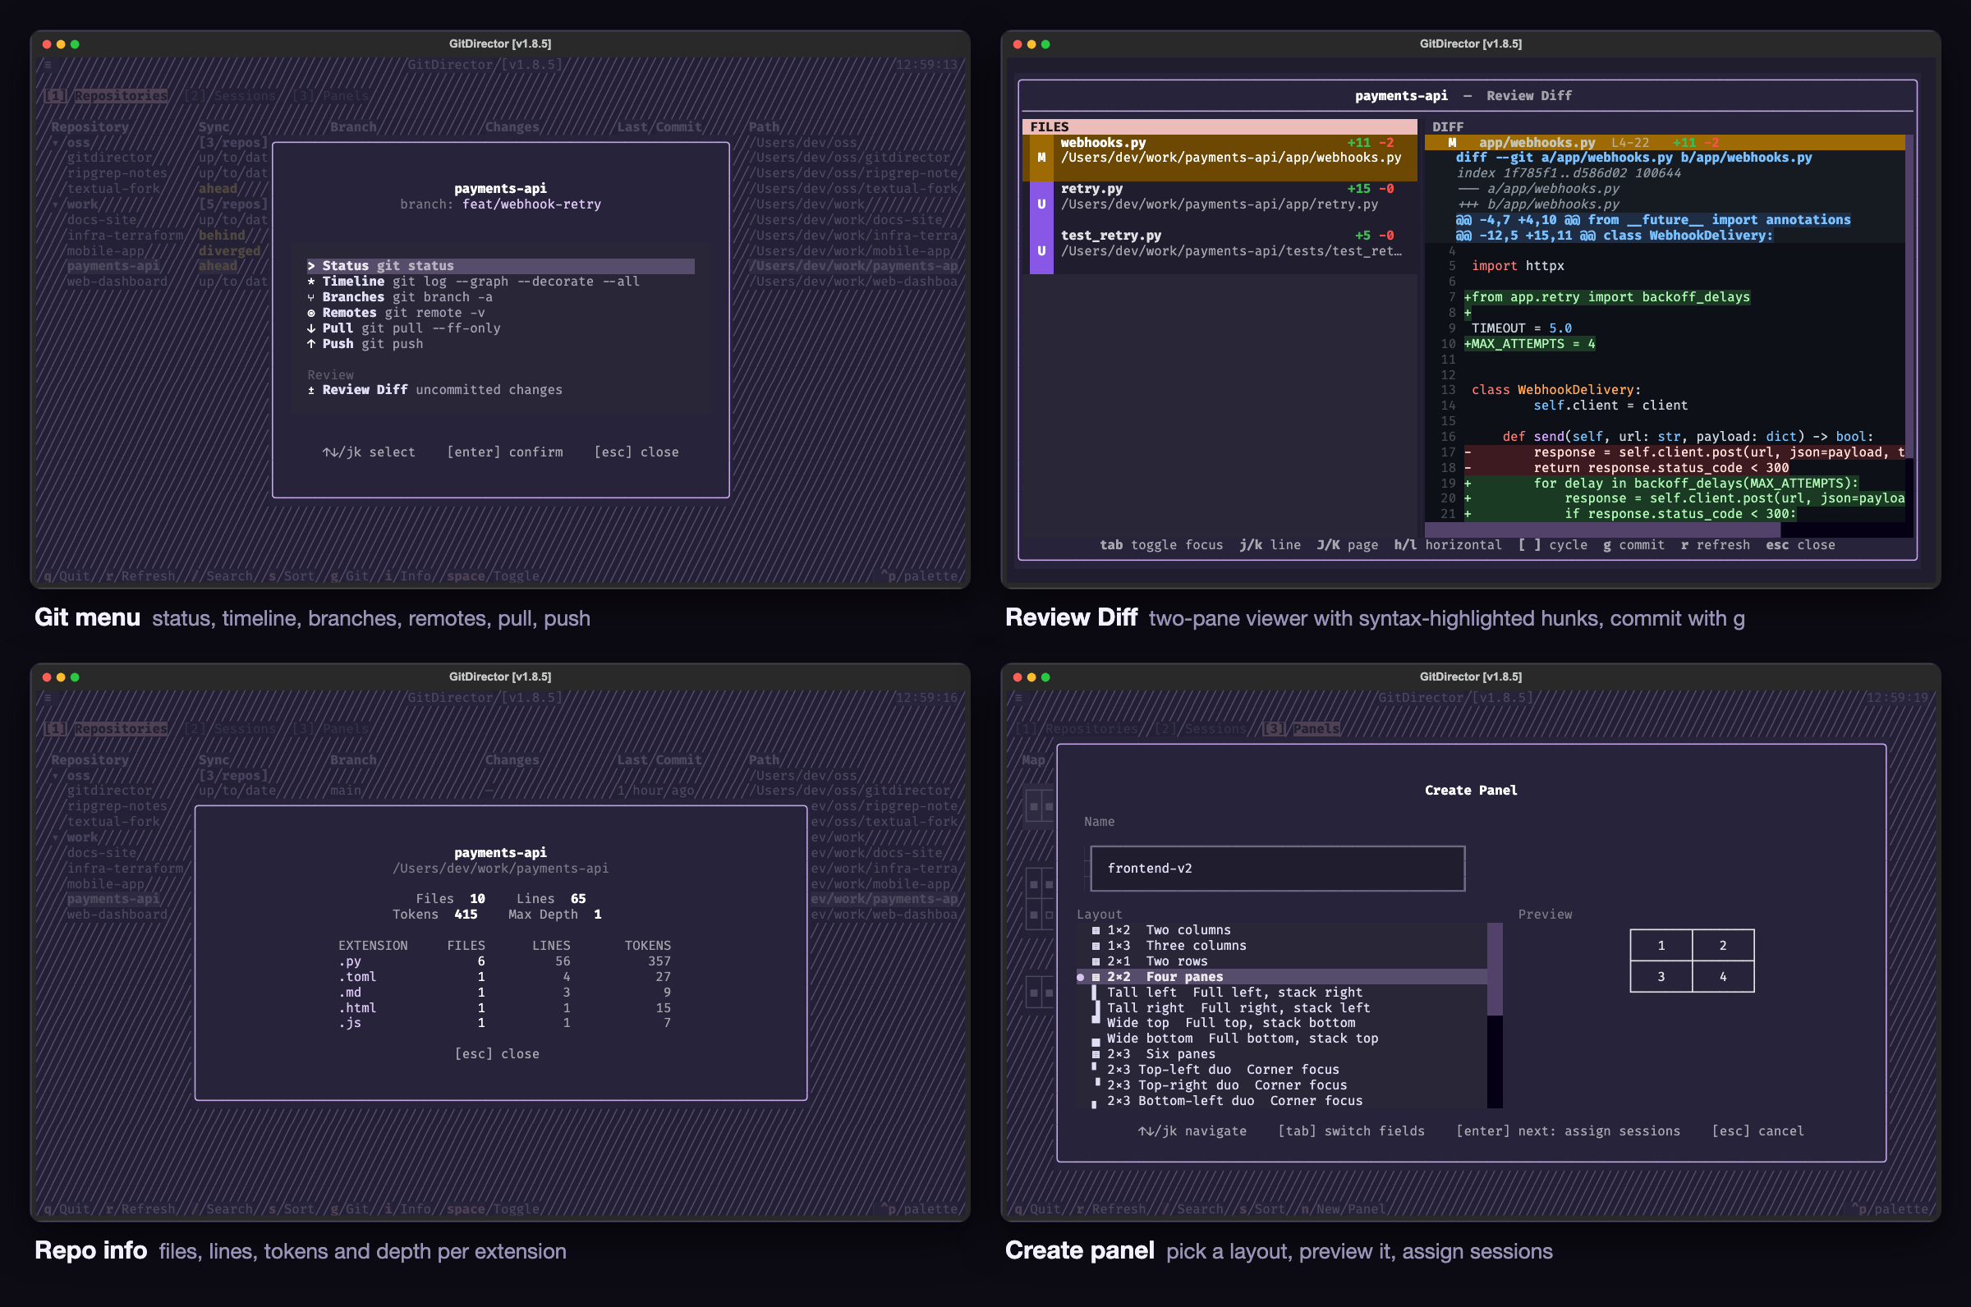Click the M badge next to webhooks.py file
The width and height of the screenshot is (1971, 1307).
[x=1041, y=158]
